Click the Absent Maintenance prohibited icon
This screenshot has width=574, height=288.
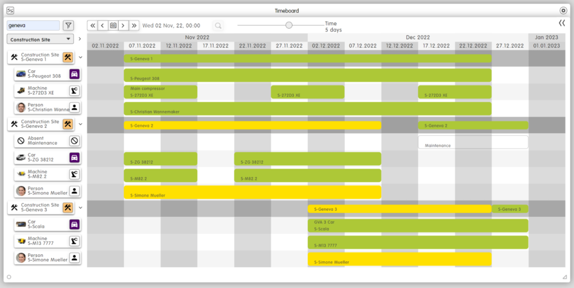(x=75, y=141)
